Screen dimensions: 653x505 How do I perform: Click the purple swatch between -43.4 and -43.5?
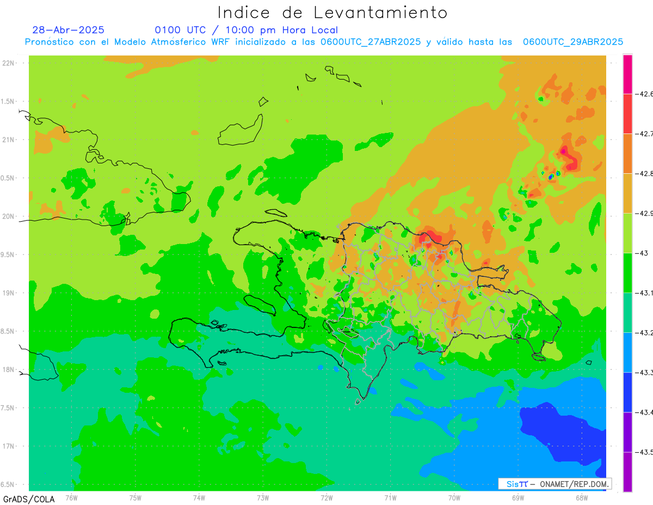point(627,431)
